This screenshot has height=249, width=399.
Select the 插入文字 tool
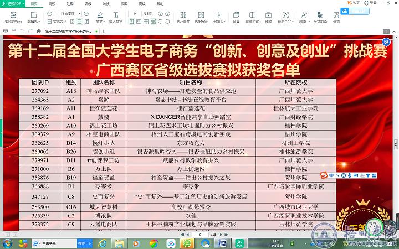(115, 15)
